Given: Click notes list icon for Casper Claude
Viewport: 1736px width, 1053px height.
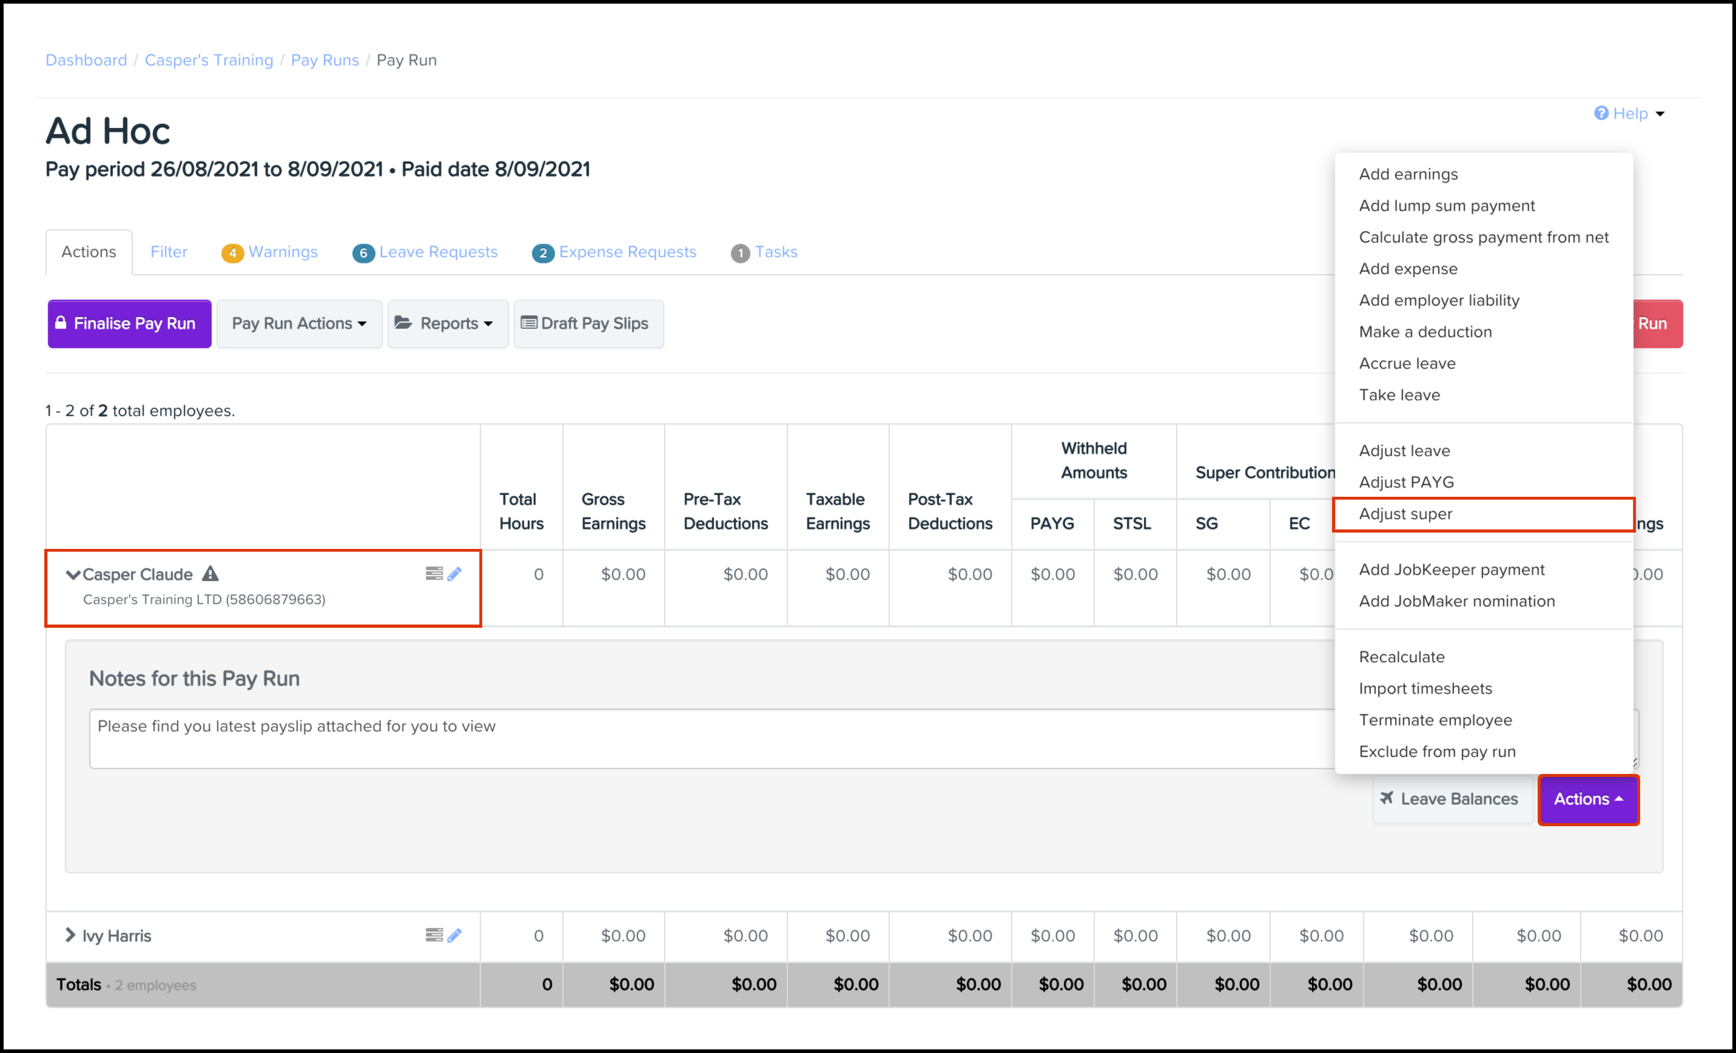Looking at the screenshot, I should [434, 574].
